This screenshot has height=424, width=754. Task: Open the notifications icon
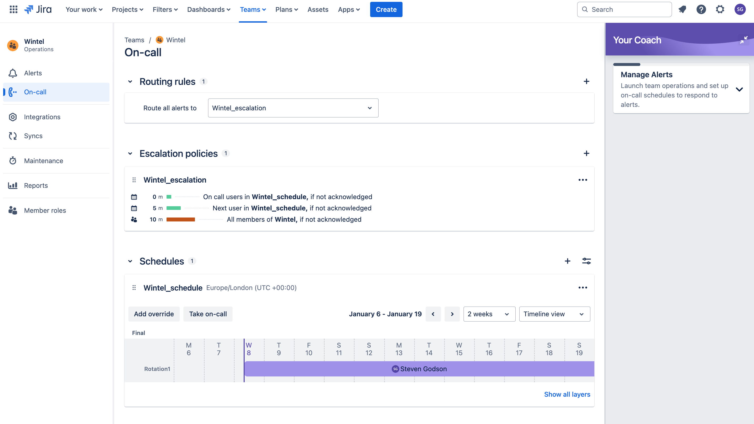[x=682, y=9]
